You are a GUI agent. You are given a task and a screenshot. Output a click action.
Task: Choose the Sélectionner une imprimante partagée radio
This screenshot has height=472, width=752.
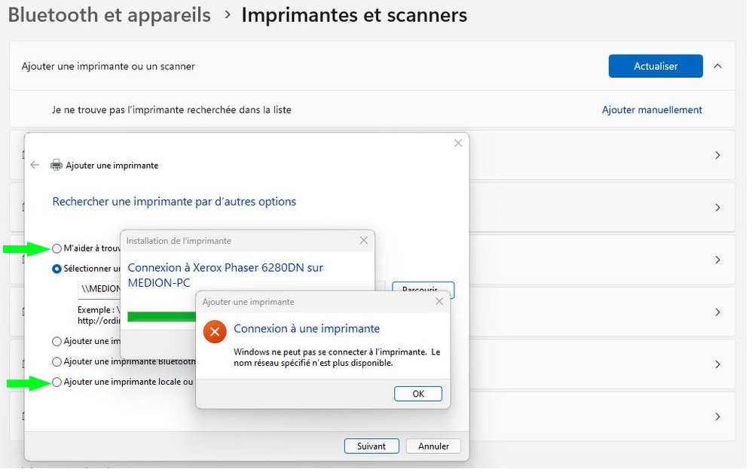(57, 269)
